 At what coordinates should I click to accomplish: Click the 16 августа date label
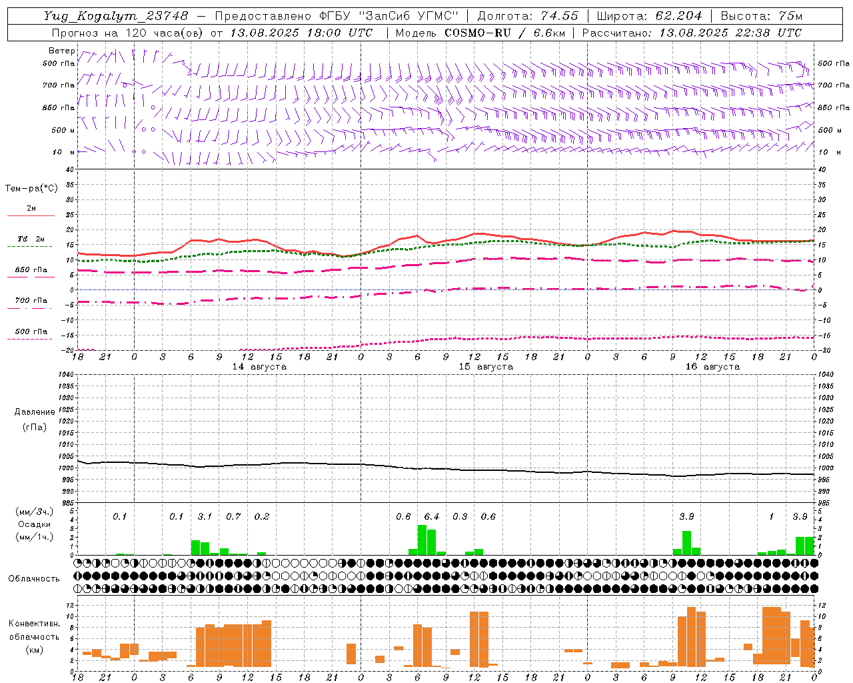pos(712,367)
